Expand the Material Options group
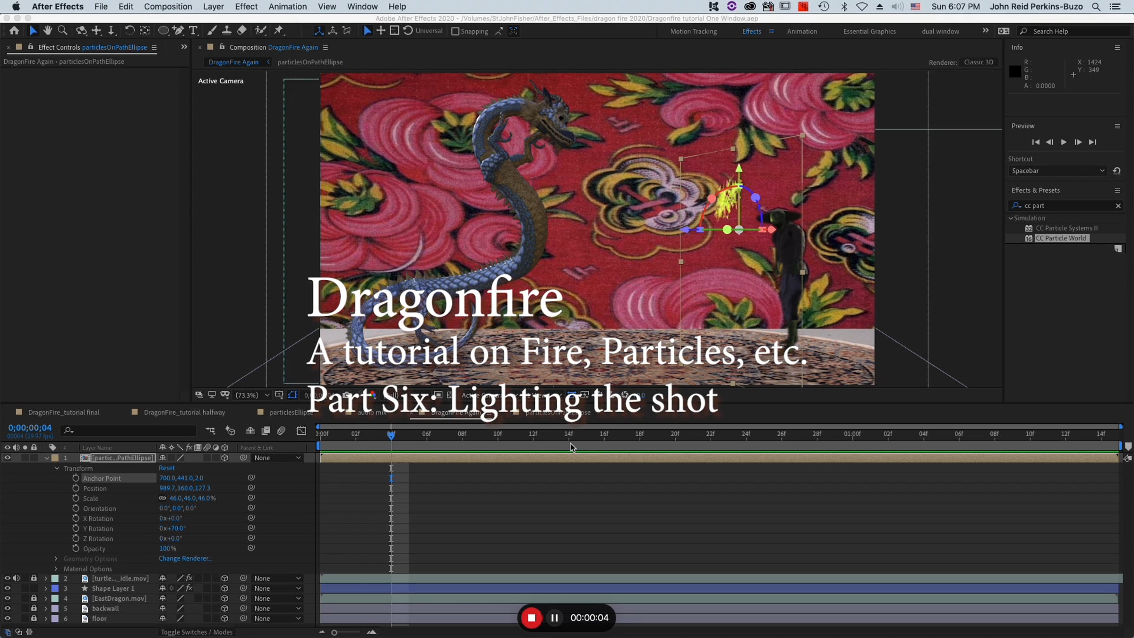Screen dimensions: 1134x638 [56, 569]
